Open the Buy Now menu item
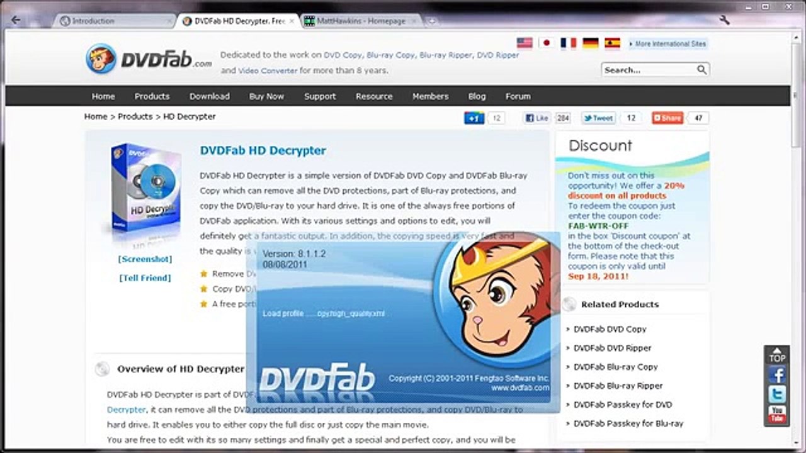This screenshot has width=806, height=453. click(266, 96)
